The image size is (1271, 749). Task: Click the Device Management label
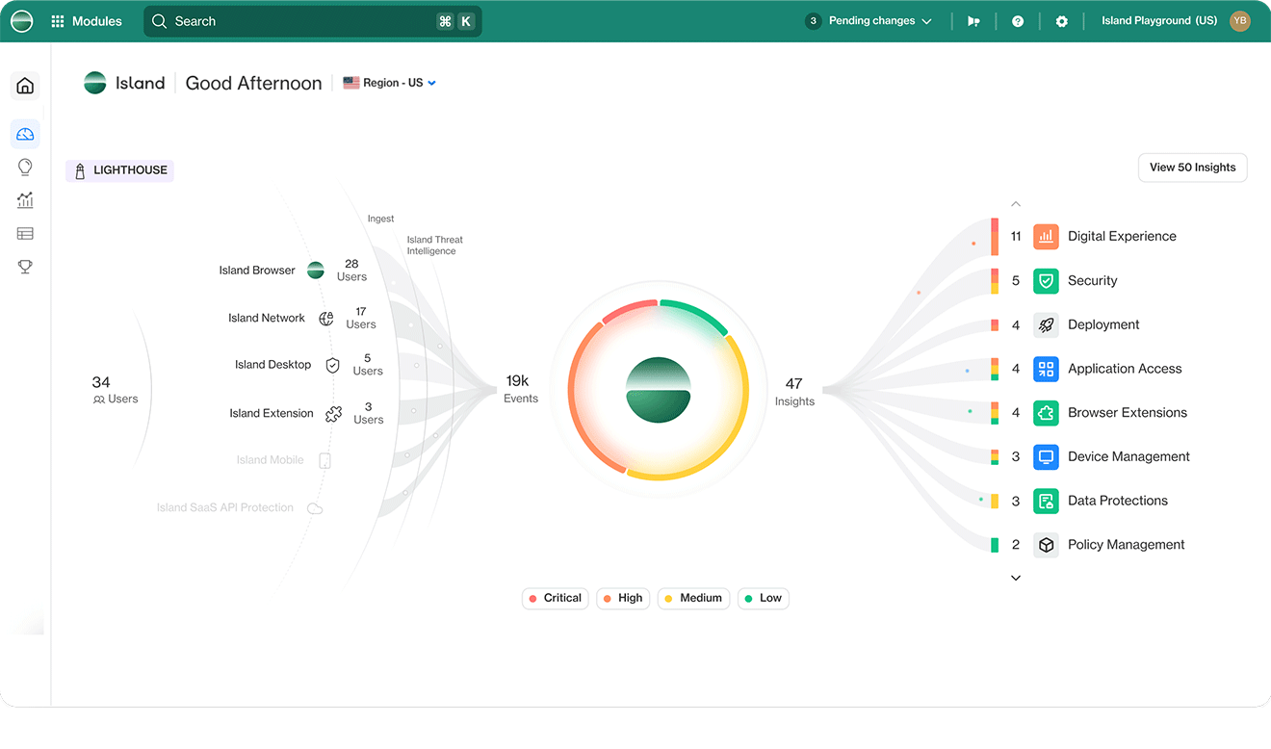(1128, 457)
